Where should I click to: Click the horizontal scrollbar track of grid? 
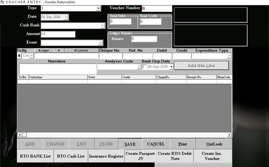pos(127,135)
